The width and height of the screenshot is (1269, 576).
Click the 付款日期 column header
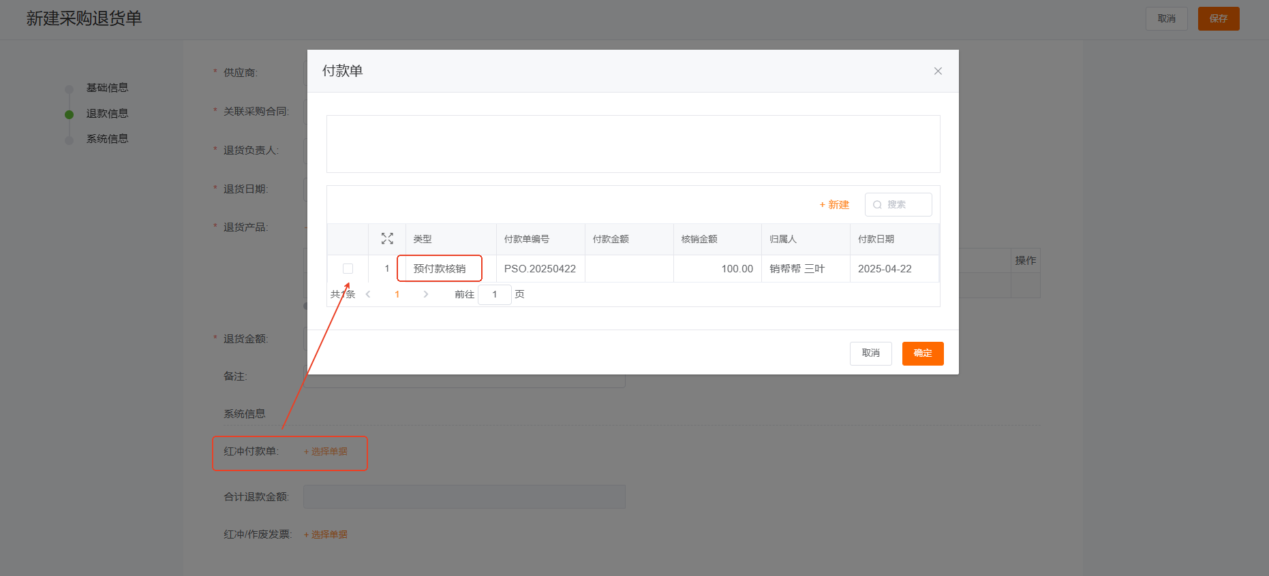[876, 239]
